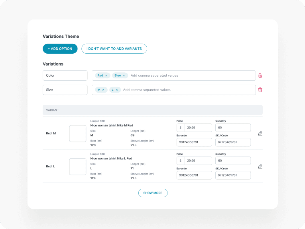Click the dollar sign in Red, L price
The image size is (305, 229).
tap(181, 161)
